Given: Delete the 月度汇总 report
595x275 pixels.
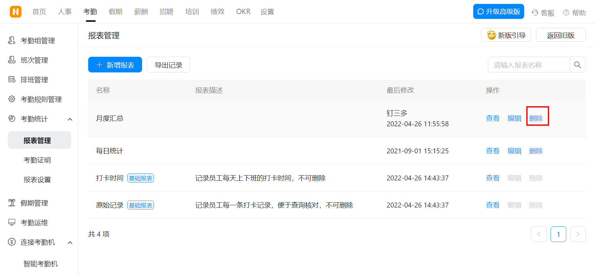Looking at the screenshot, I should pyautogui.click(x=536, y=118).
